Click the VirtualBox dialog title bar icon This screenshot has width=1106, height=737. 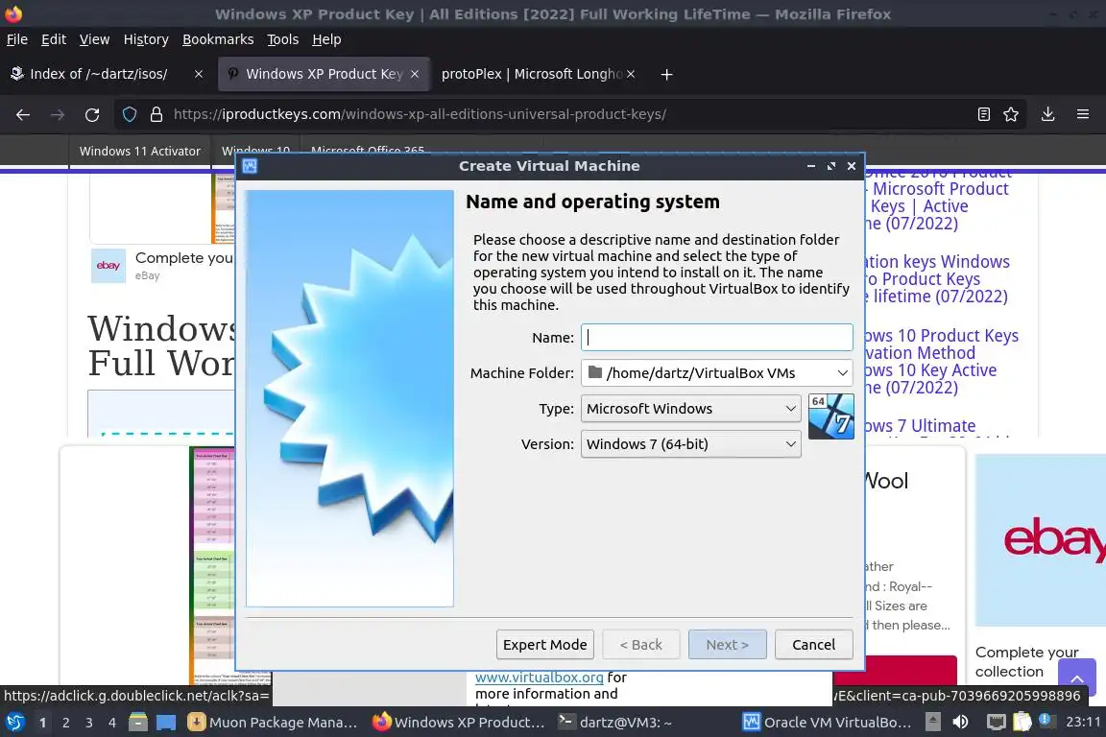point(250,166)
